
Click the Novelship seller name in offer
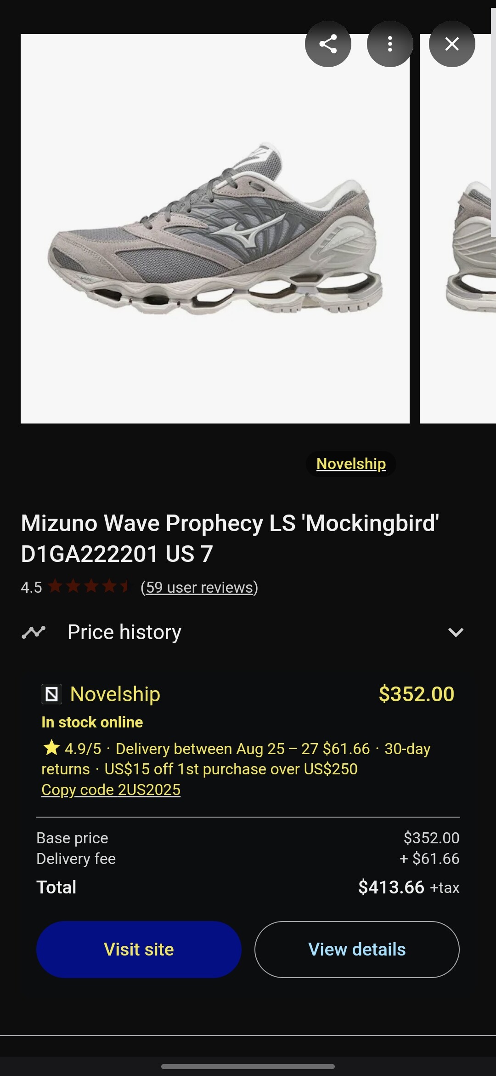(115, 694)
